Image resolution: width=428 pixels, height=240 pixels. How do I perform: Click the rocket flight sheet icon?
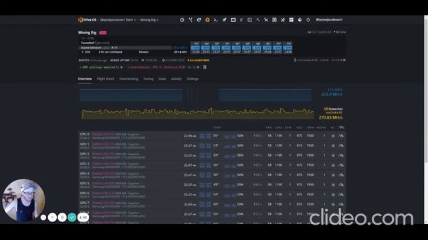[x=225, y=20]
